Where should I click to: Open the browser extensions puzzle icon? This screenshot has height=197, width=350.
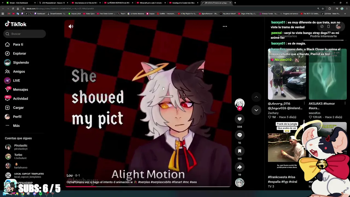pos(329,8)
